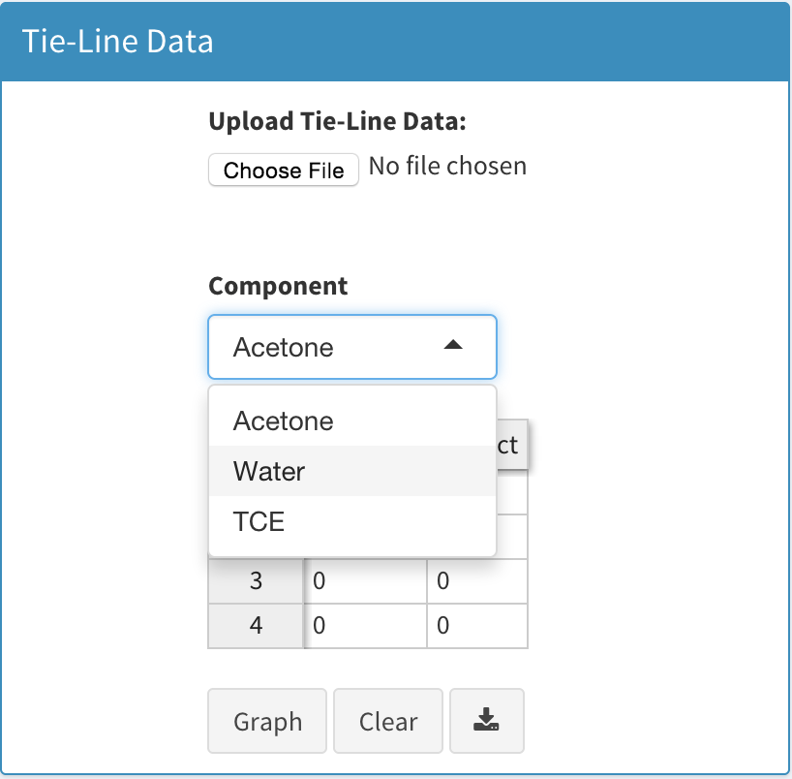Select the row 3 header
The image size is (792, 779).
(257, 581)
